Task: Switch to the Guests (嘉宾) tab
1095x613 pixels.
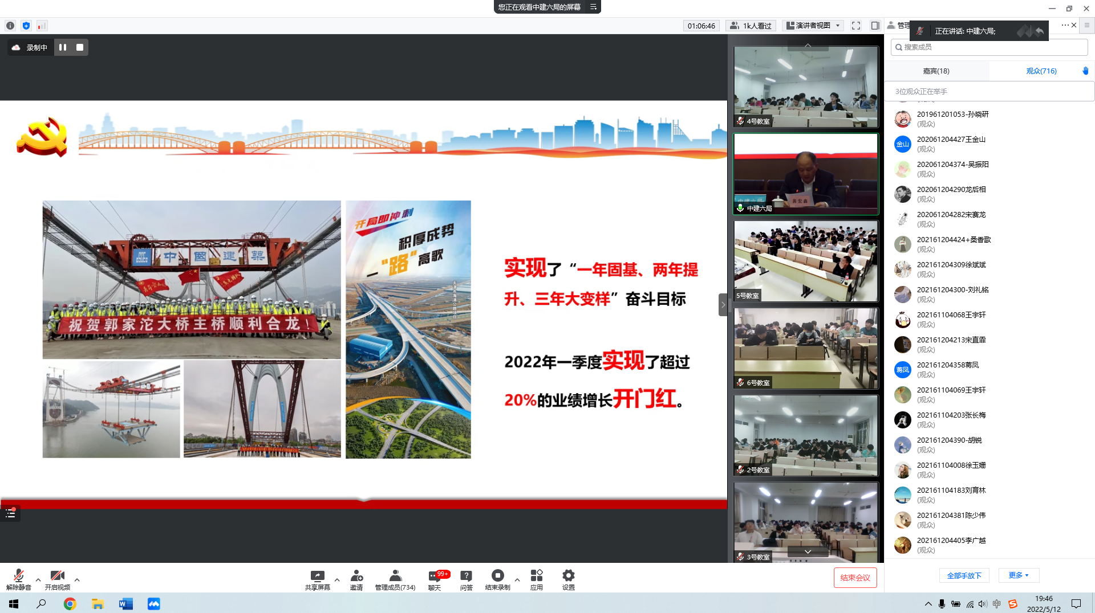Action: click(936, 71)
